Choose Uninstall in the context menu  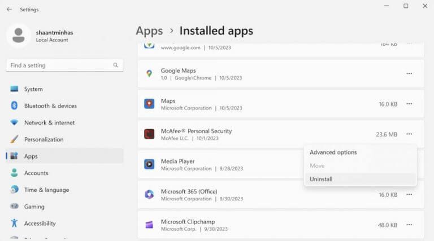(360, 179)
